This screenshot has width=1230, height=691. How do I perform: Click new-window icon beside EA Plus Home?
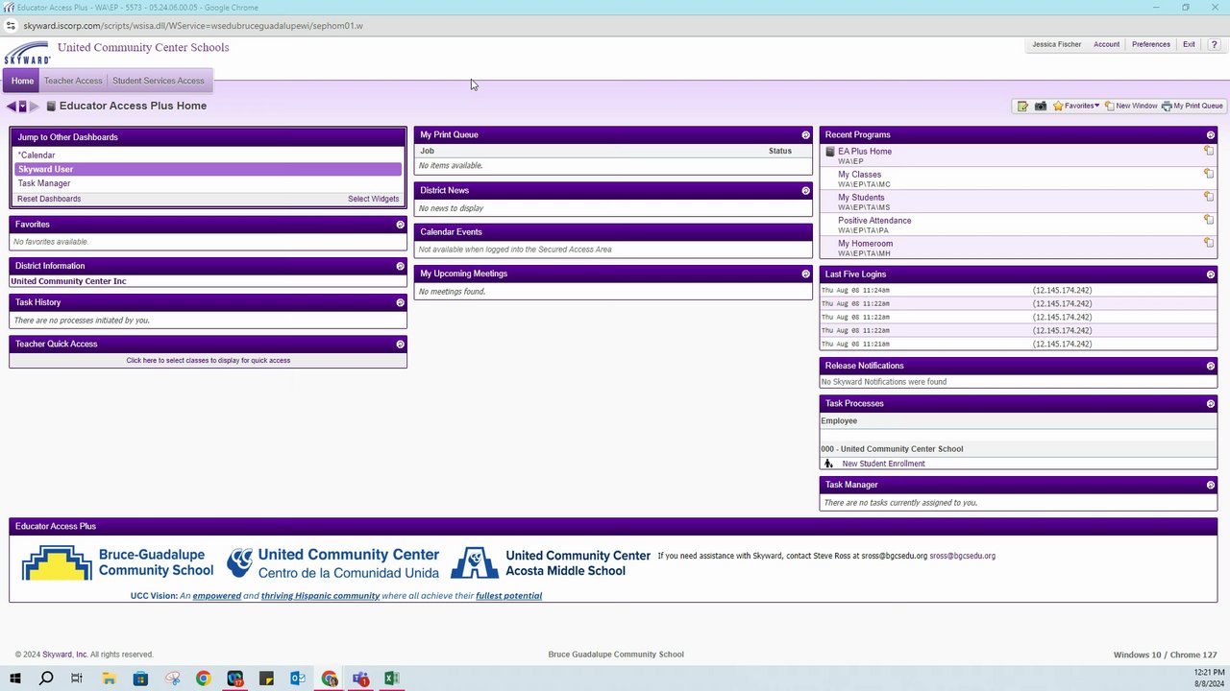1209,151
